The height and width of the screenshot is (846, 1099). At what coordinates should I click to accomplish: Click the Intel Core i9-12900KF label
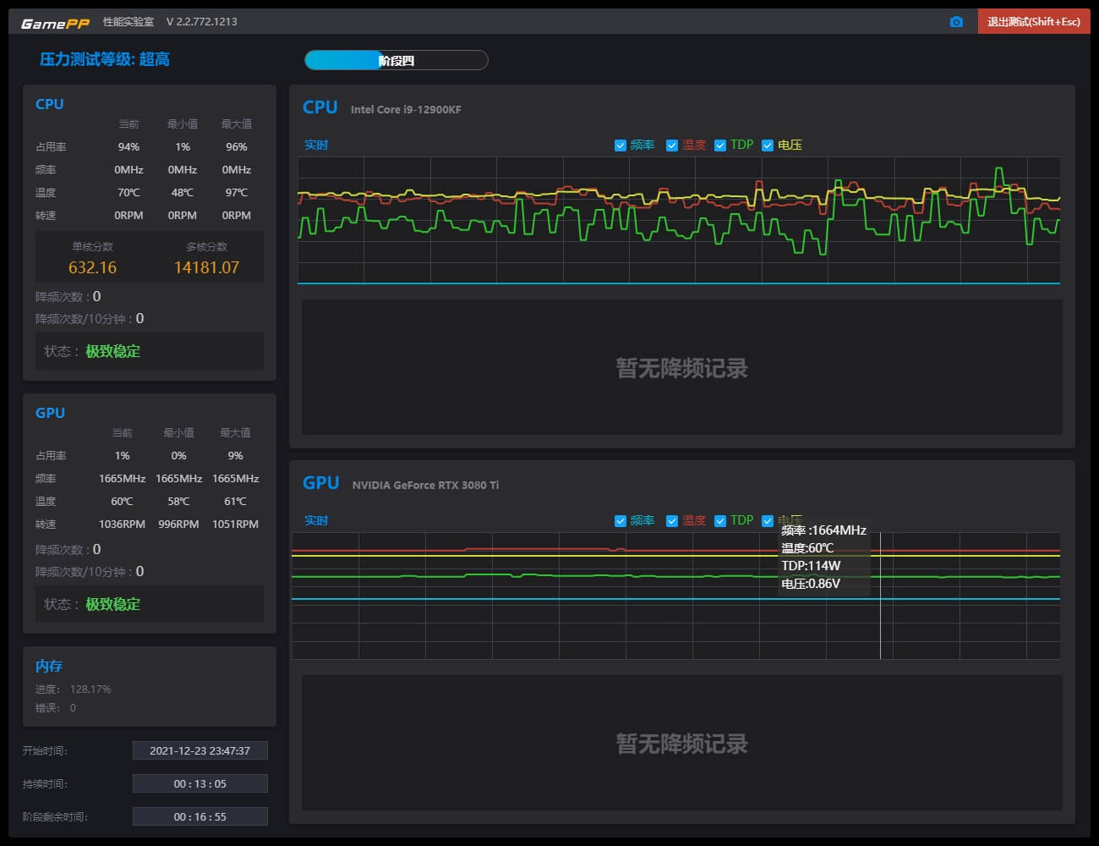pyautogui.click(x=406, y=110)
